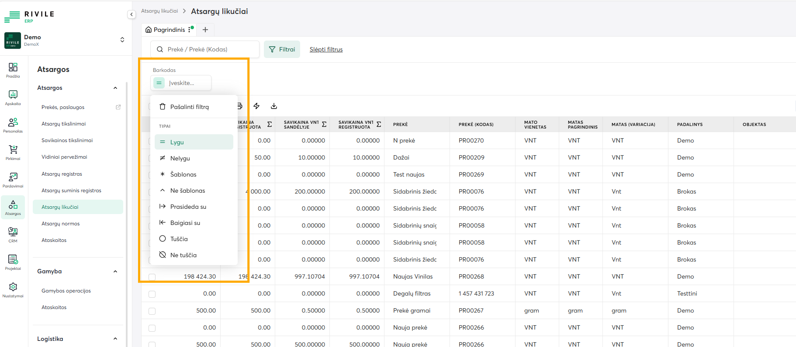Collapse the Gamyba section chevron

[x=115, y=272]
